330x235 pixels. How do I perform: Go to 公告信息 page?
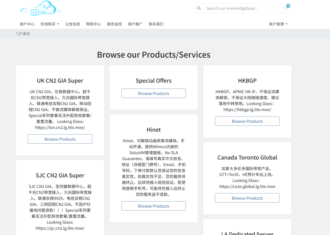[73, 24]
